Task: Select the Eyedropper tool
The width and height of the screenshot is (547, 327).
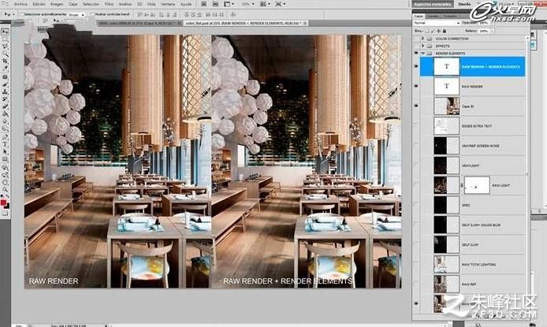Action: click(5, 69)
